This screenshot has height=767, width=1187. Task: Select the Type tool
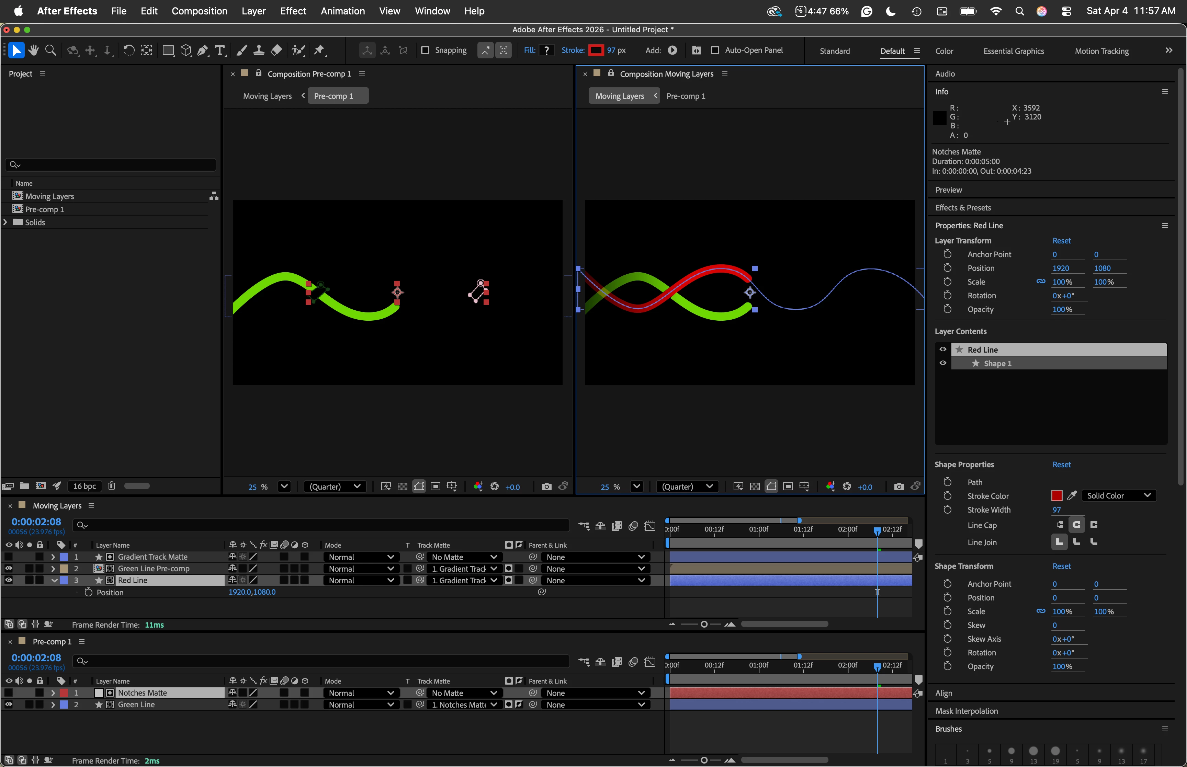pos(220,50)
